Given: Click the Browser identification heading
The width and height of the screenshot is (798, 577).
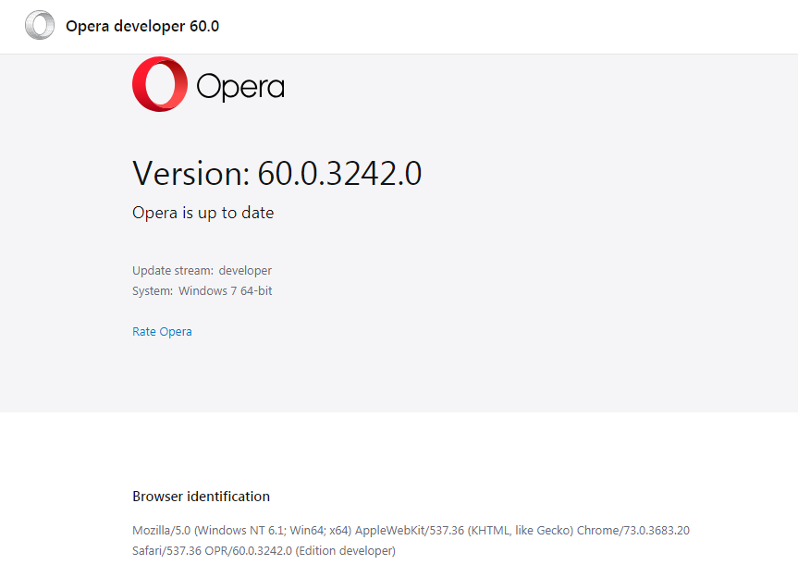Looking at the screenshot, I should 201,497.
